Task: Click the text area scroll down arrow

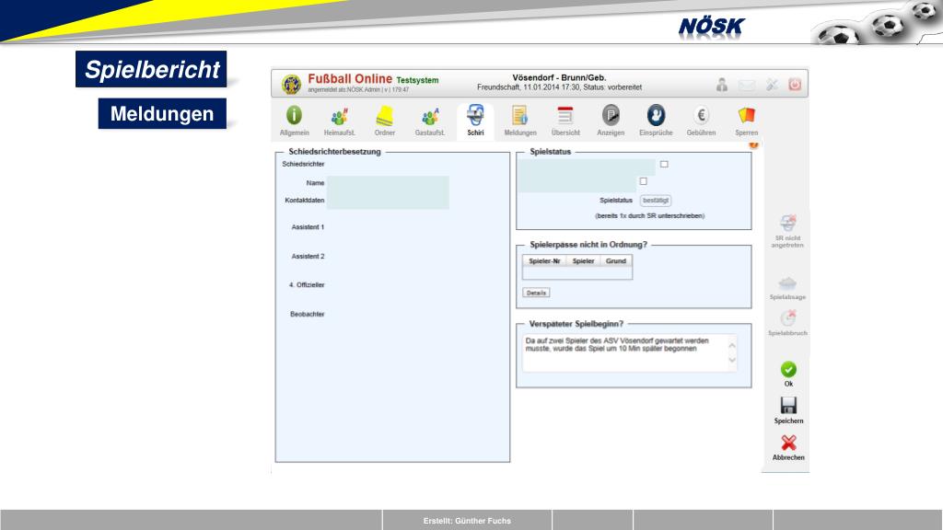Action: click(732, 360)
